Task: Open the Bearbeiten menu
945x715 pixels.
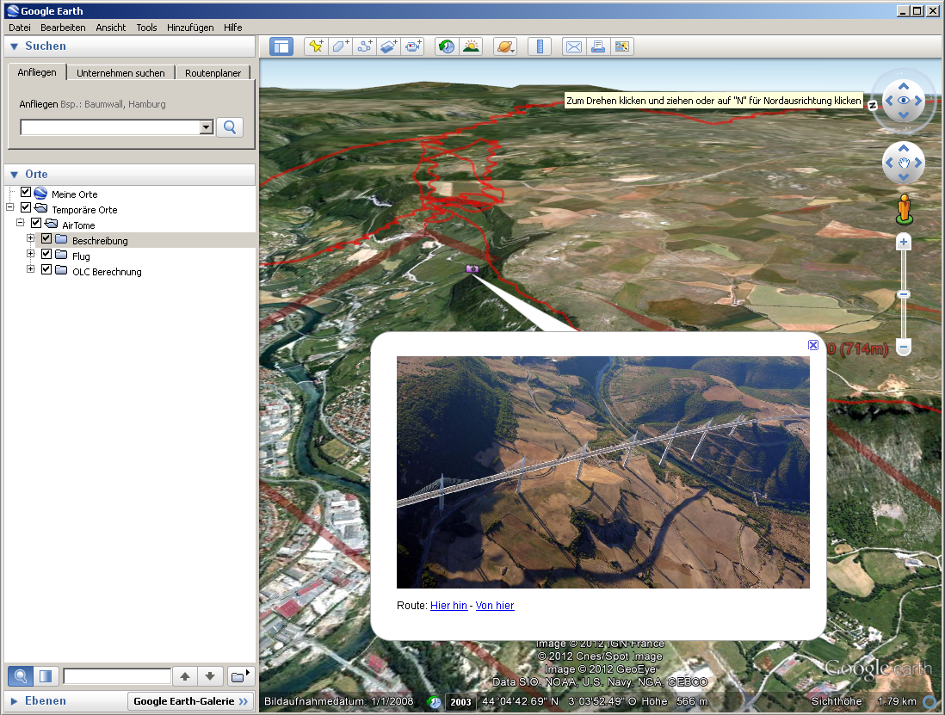Action: [64, 28]
